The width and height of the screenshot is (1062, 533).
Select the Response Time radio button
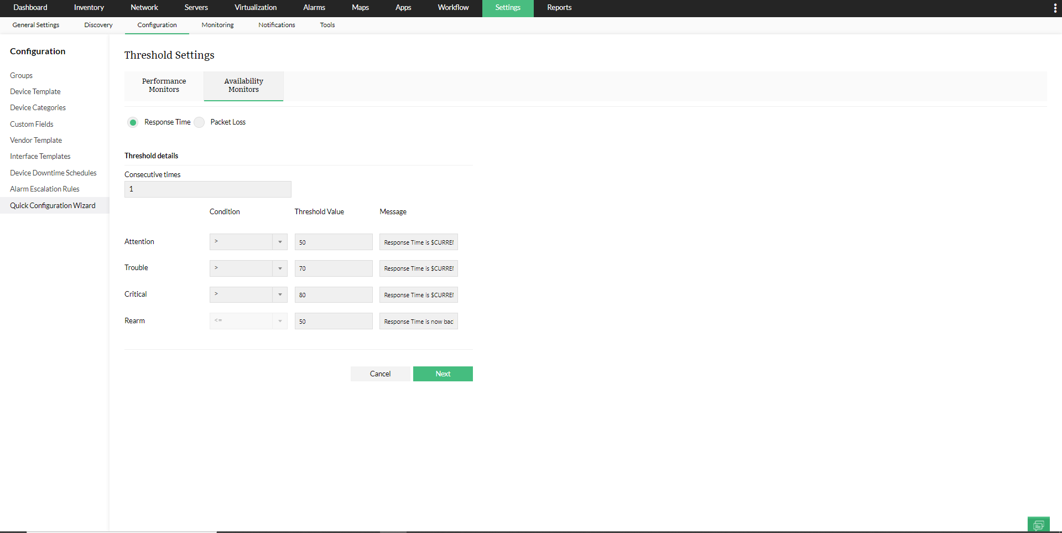pyautogui.click(x=133, y=122)
